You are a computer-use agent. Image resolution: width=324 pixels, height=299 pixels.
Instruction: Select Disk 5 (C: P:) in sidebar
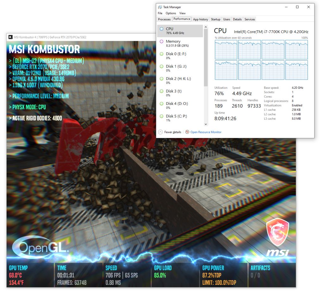(180, 118)
